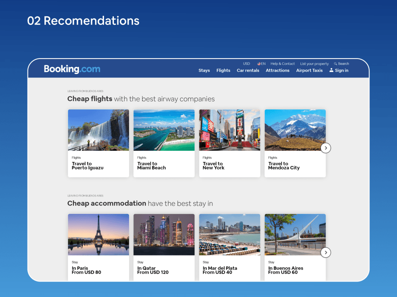
Task: Open the Flights tab in navigation
Action: 223,70
